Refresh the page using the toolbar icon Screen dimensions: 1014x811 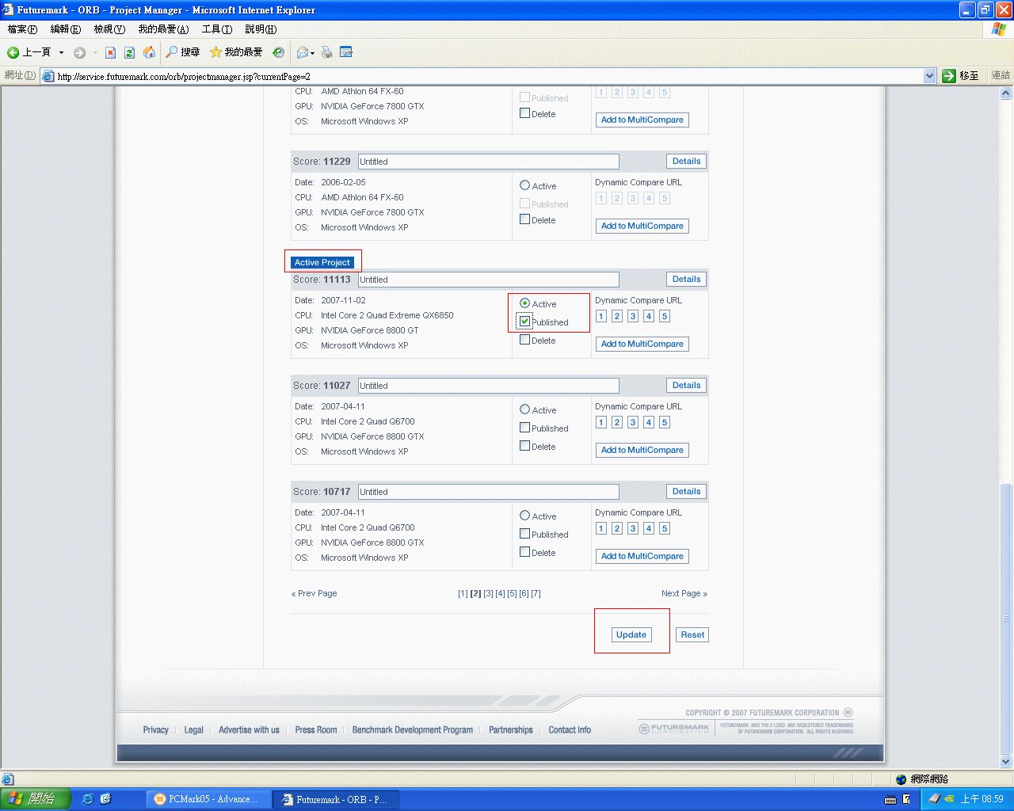pos(129,53)
